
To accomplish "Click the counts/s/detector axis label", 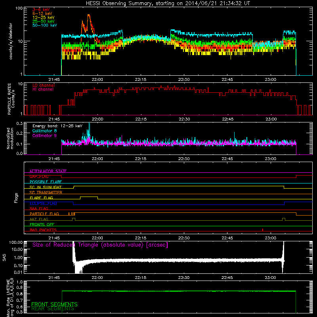I will pos(11,41).
